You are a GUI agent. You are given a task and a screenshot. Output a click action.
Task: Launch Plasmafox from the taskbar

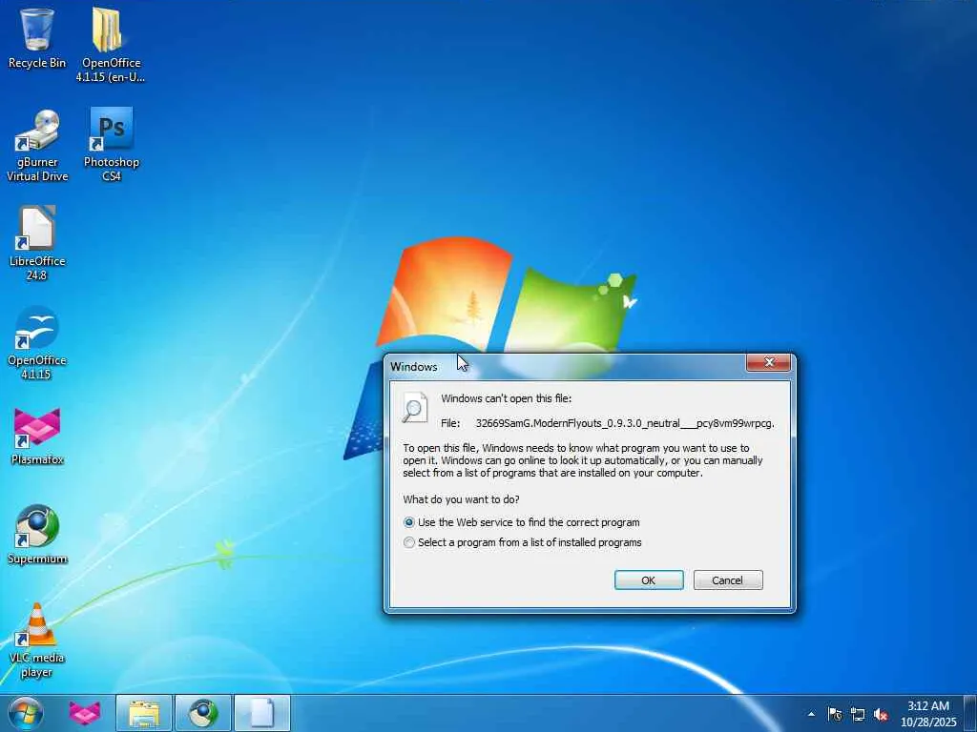click(85, 713)
